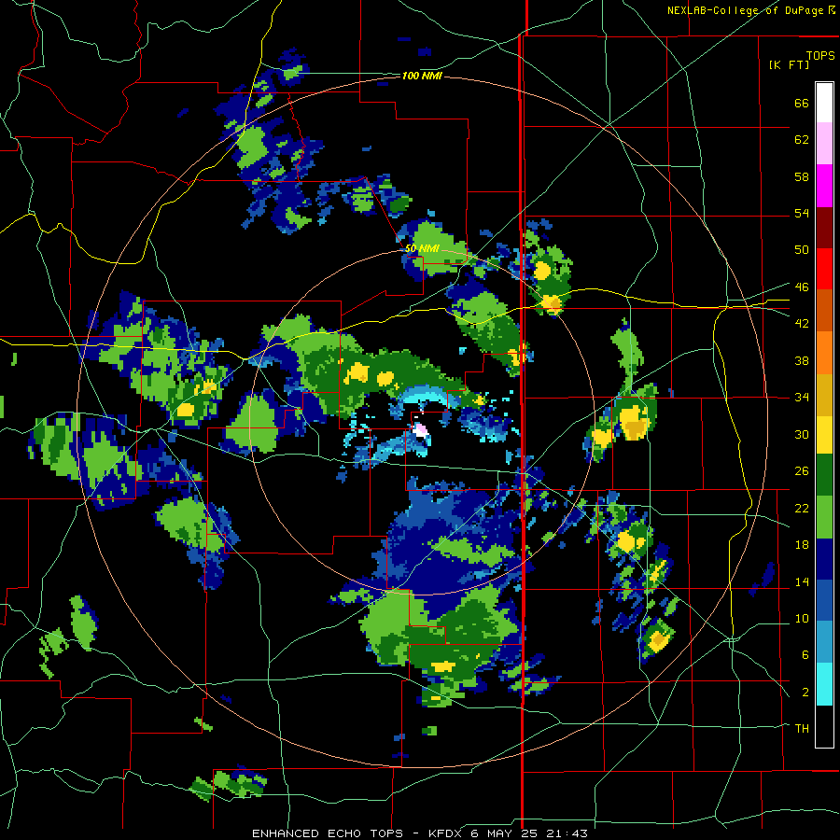
Task: Click the 10 scale value
Action: coord(802,618)
